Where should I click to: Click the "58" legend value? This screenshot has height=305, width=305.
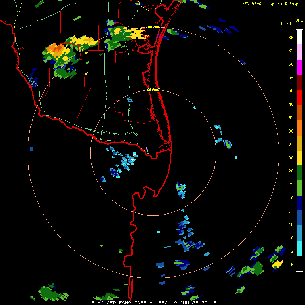291,64
